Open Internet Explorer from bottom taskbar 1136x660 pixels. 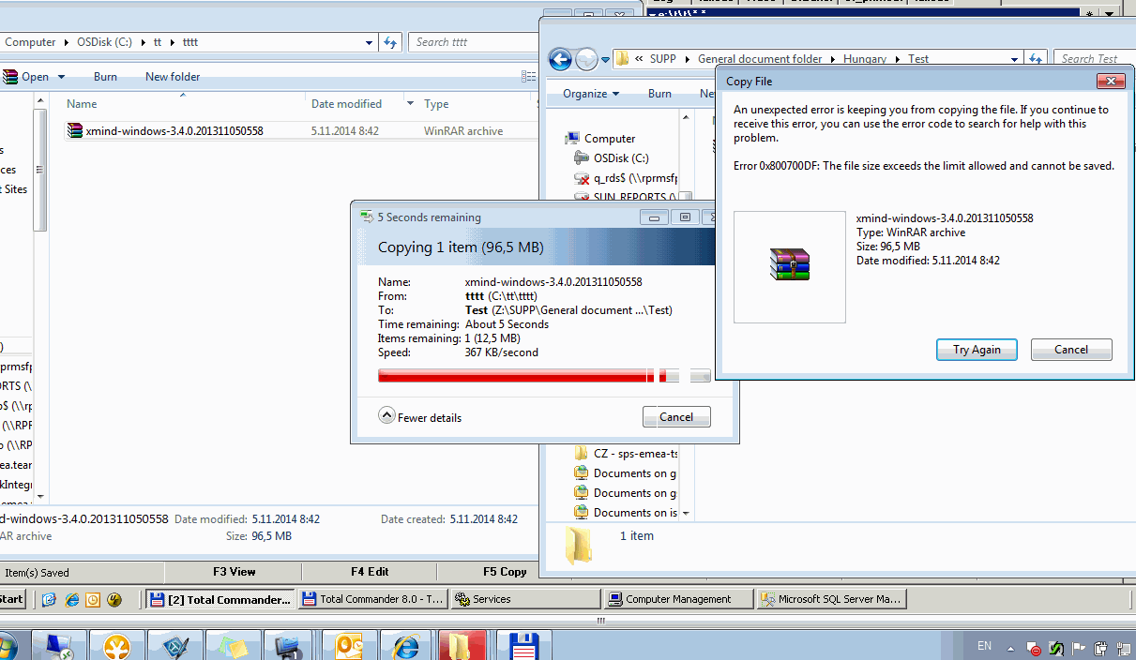(x=406, y=646)
